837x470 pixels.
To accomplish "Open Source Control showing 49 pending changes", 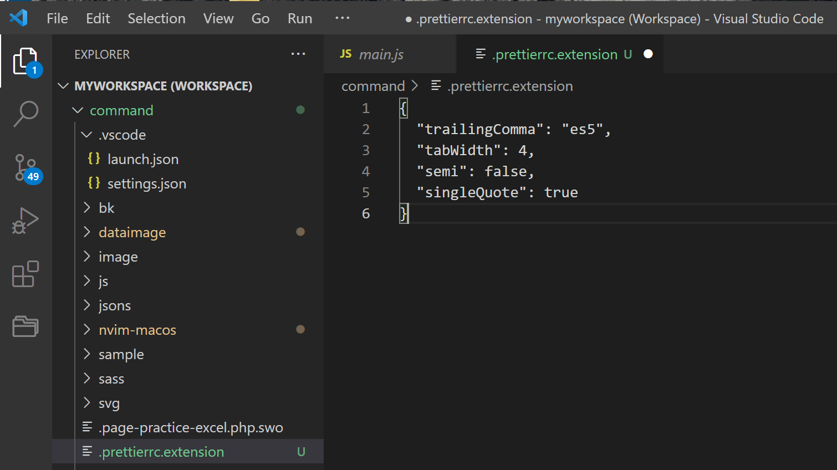I will point(25,166).
